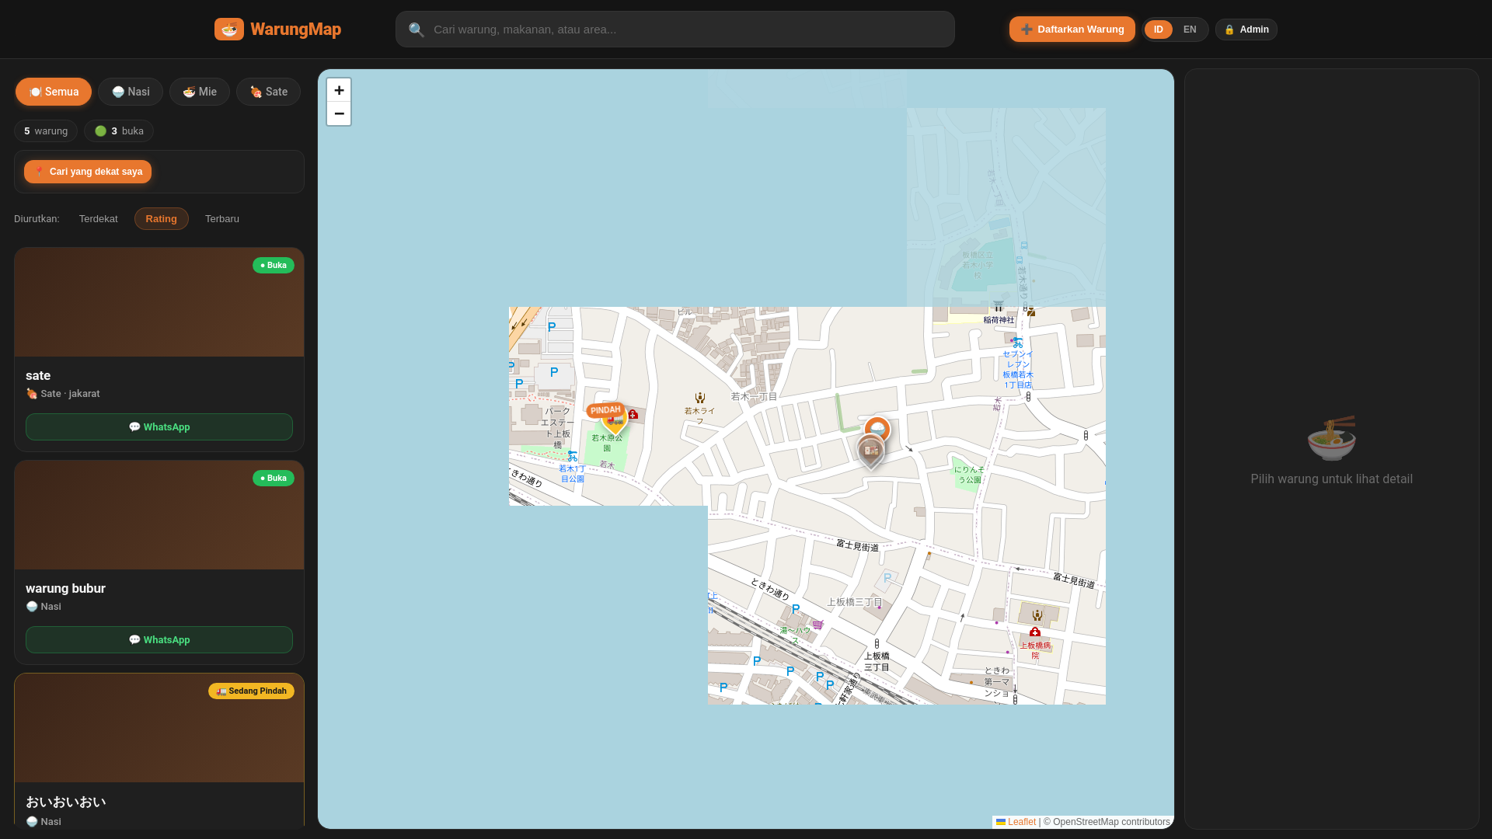The height and width of the screenshot is (839, 1492).
Task: Open the sate warung card image
Action: coord(159,303)
